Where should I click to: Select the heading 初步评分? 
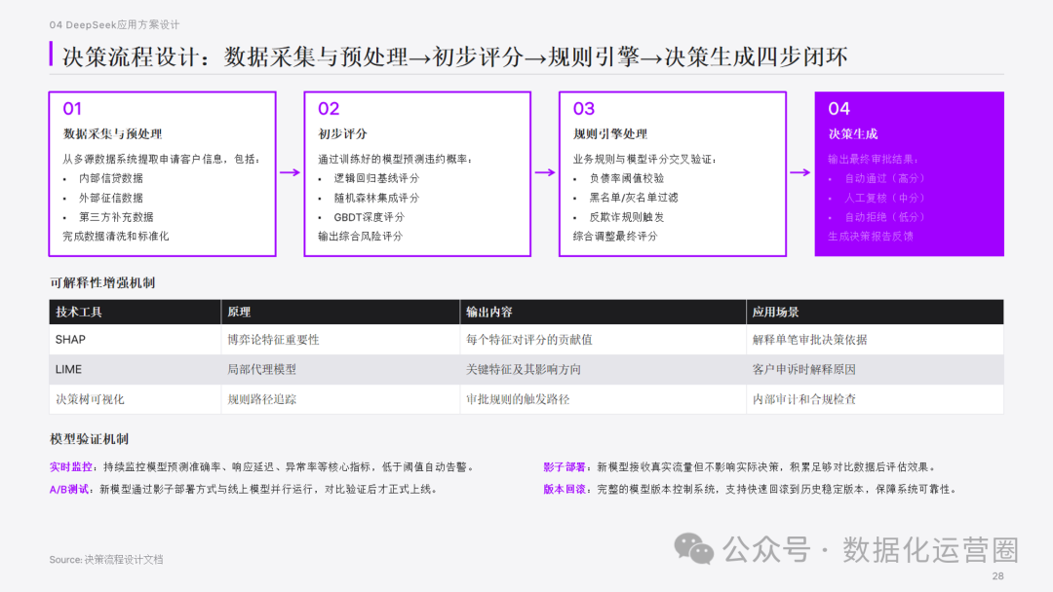(x=342, y=134)
